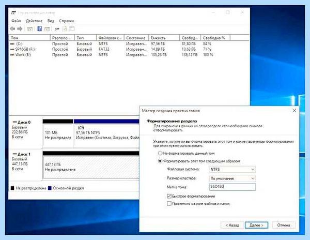The width and height of the screenshot is (310, 240).
Task: Click the 71 % free percentage cell
Action: [207, 49]
